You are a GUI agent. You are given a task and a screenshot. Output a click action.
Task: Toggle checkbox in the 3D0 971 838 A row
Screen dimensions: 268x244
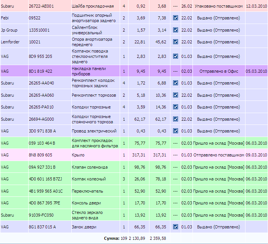pos(175,131)
